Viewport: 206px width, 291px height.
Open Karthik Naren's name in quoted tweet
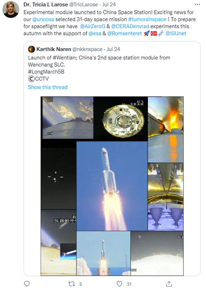(54, 49)
